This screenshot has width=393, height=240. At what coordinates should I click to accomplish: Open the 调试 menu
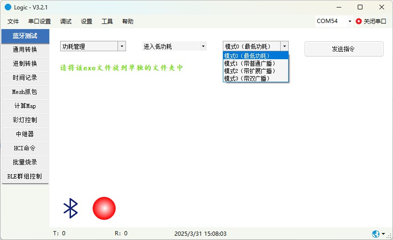pyautogui.click(x=66, y=22)
